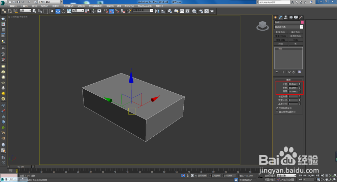Open the selection filter 全部 dropdown
The image size is (337, 182).
25,10
